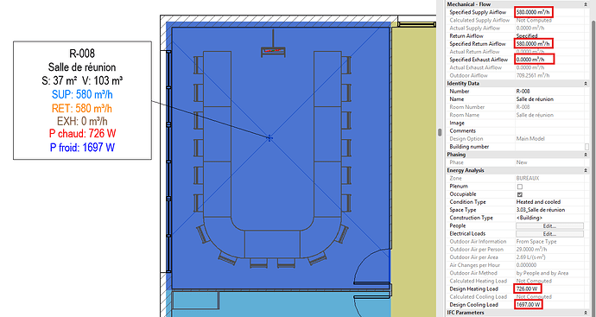This screenshot has width=596, height=317.
Task: Click Outdoor Air per Area value 2.69 L/(s·m²)
Action: (531, 257)
